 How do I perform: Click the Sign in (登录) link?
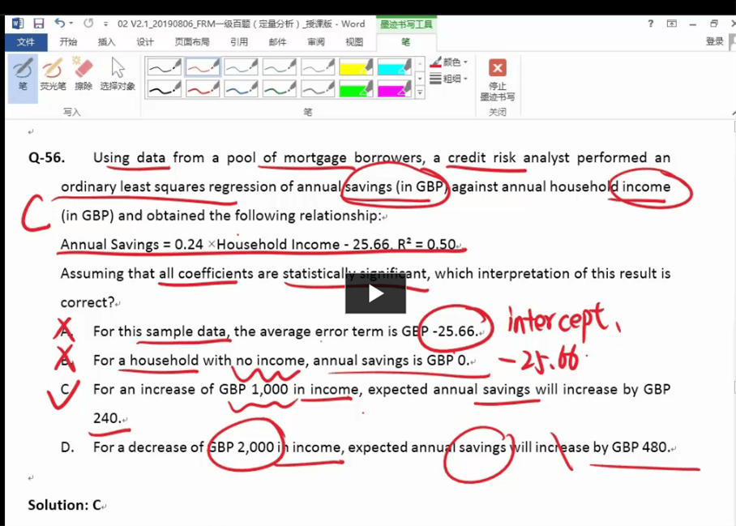click(714, 42)
